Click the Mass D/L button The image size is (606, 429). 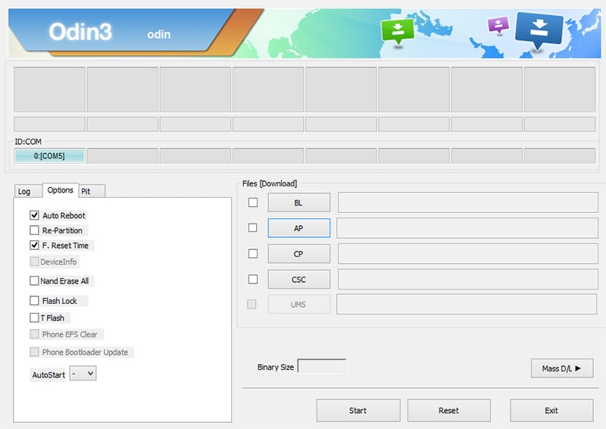[562, 368]
